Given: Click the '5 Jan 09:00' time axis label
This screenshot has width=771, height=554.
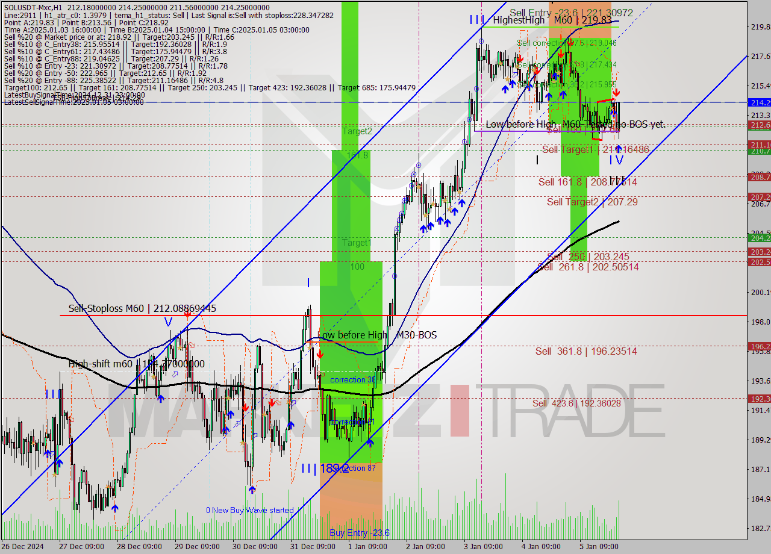Looking at the screenshot, I should click(x=599, y=547).
